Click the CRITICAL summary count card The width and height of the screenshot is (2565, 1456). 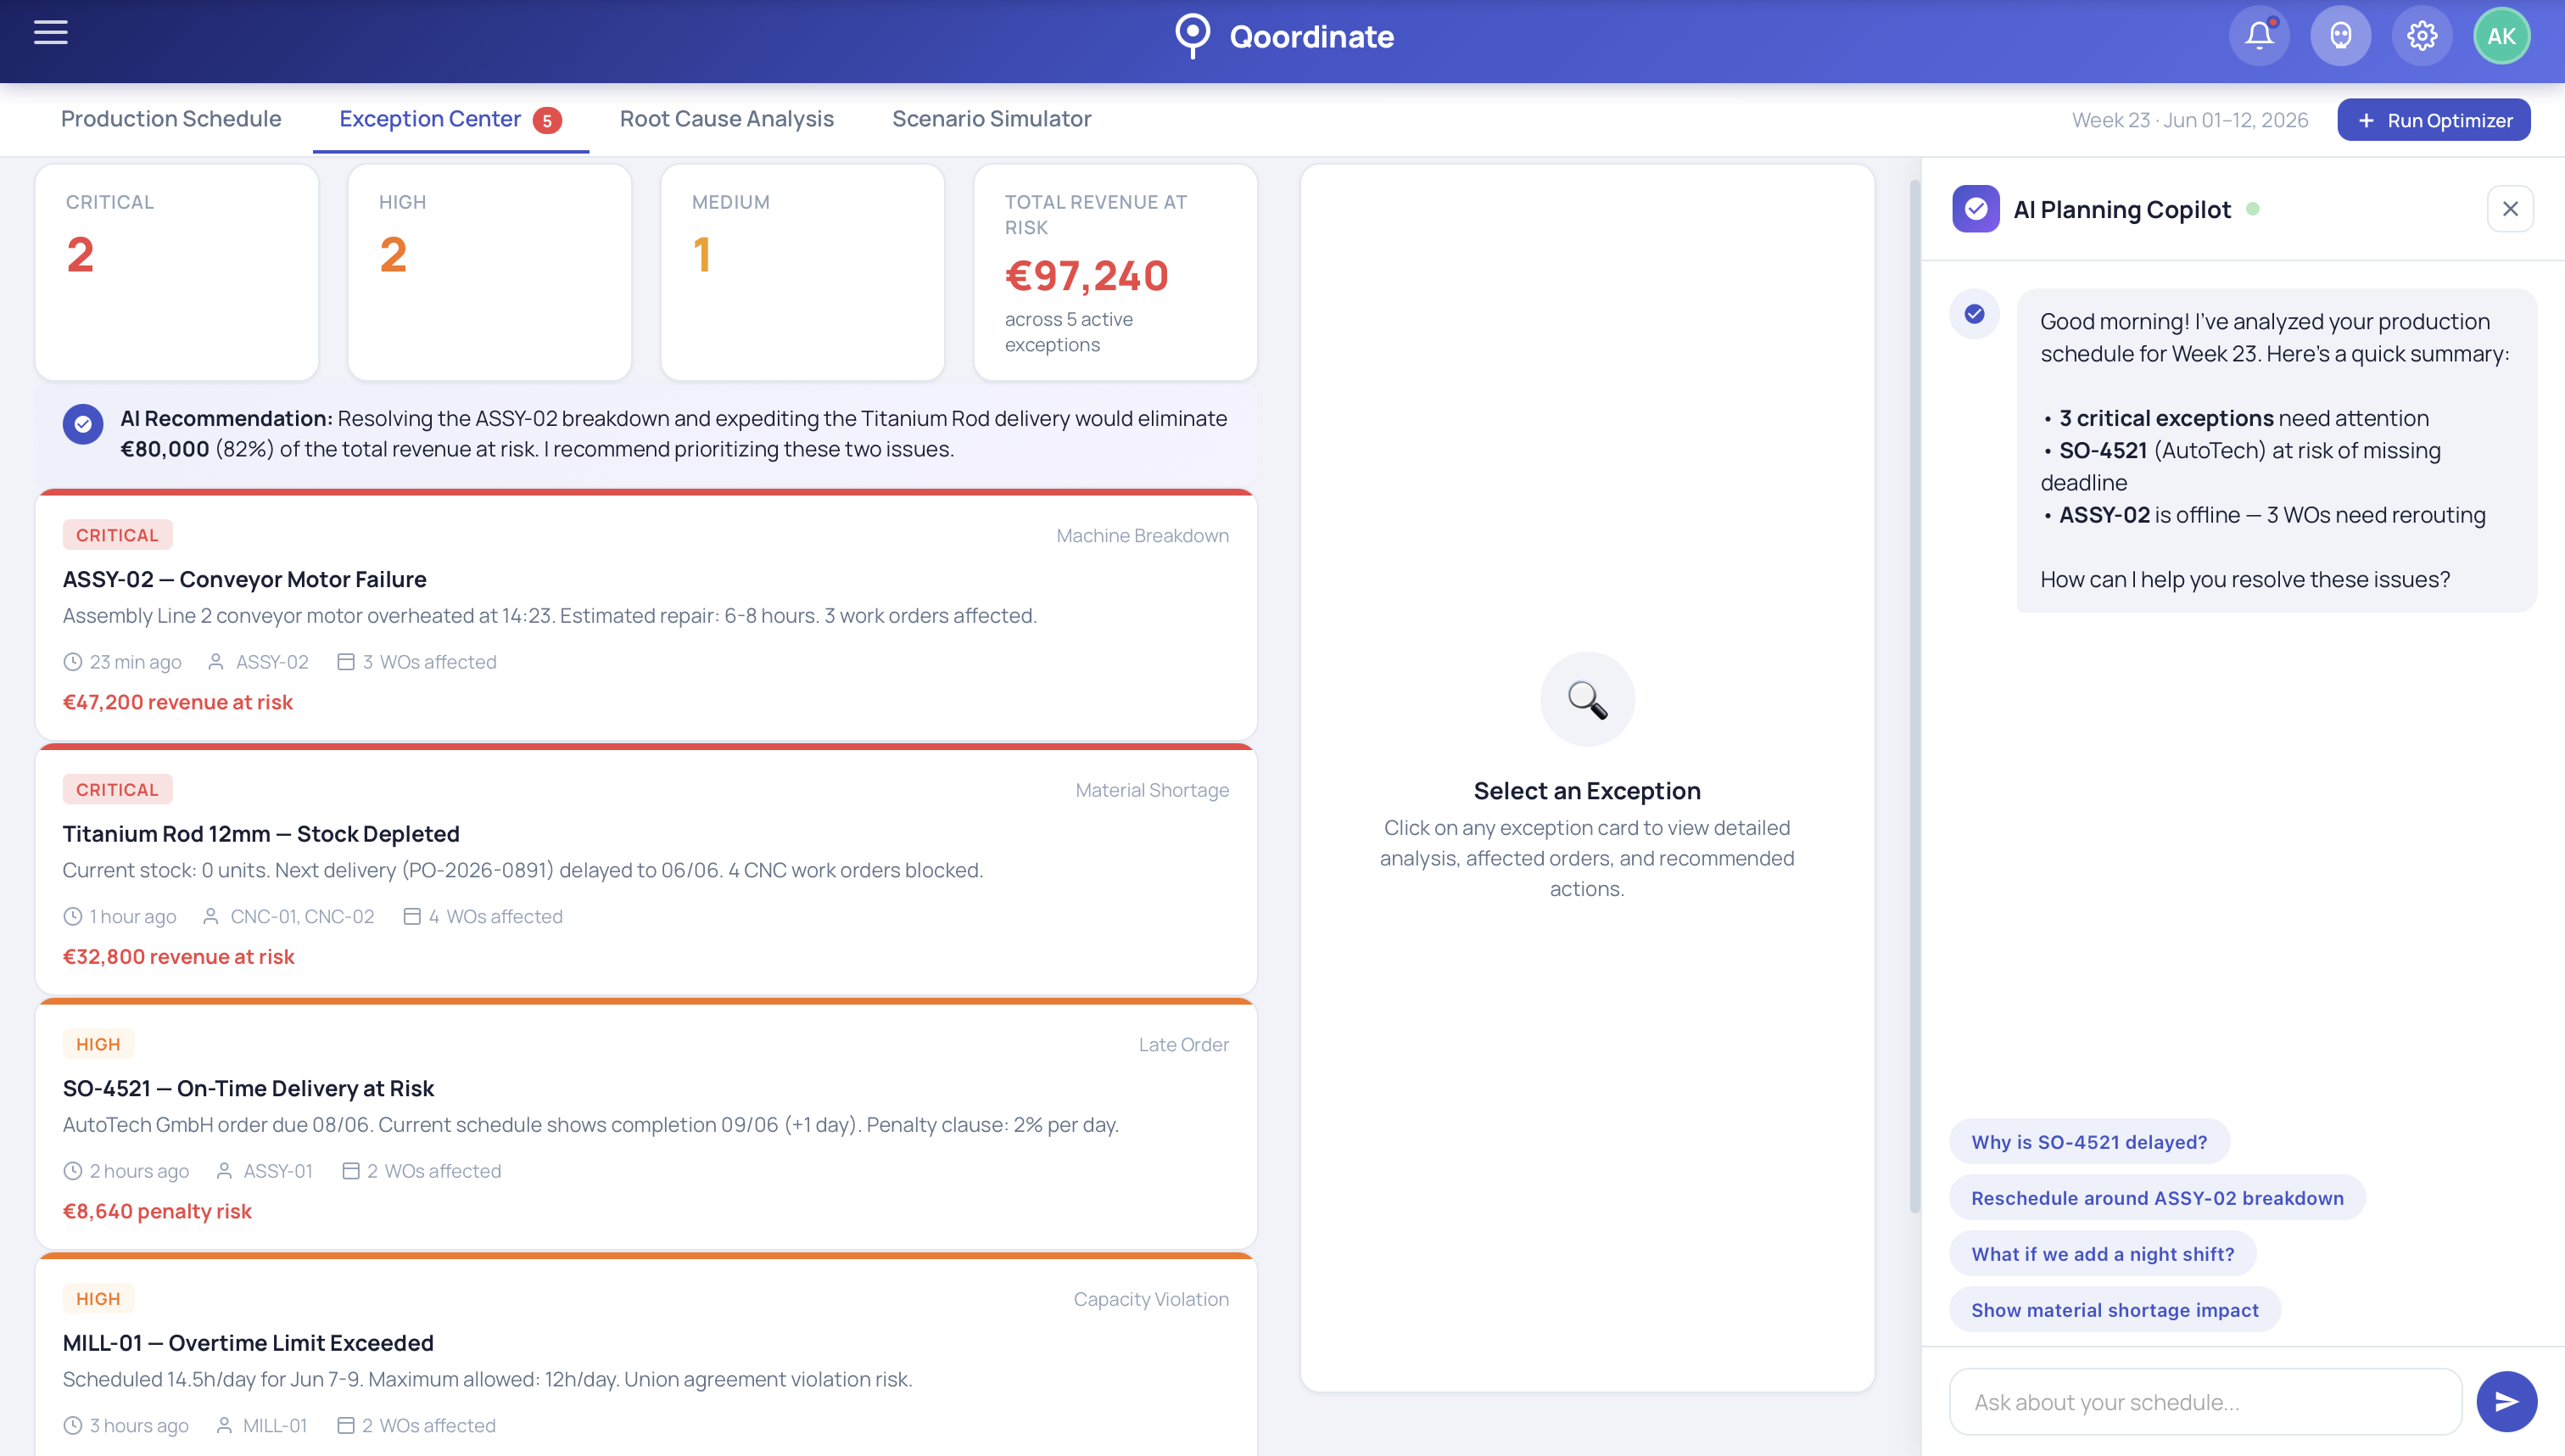177,272
